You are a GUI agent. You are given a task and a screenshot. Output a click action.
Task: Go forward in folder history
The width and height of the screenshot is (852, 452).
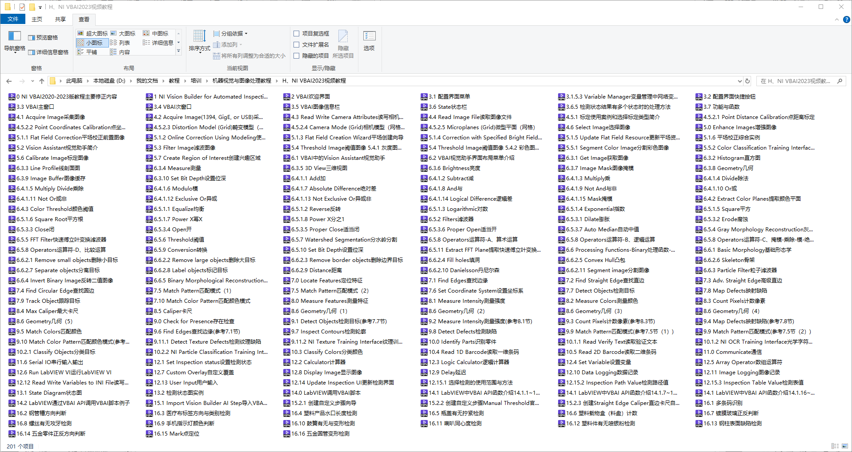coord(22,81)
